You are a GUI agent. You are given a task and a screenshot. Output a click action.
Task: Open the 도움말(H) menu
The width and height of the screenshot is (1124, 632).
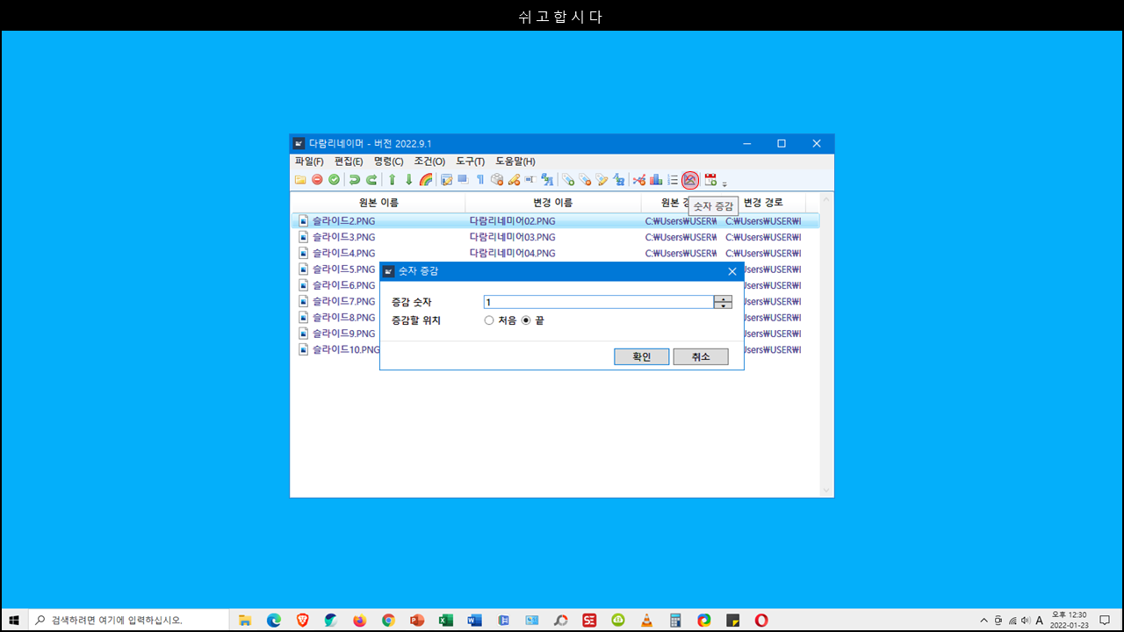click(515, 162)
